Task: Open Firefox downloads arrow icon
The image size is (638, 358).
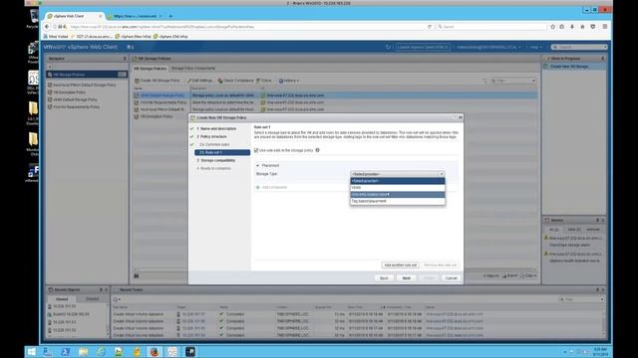Action: [x=572, y=27]
